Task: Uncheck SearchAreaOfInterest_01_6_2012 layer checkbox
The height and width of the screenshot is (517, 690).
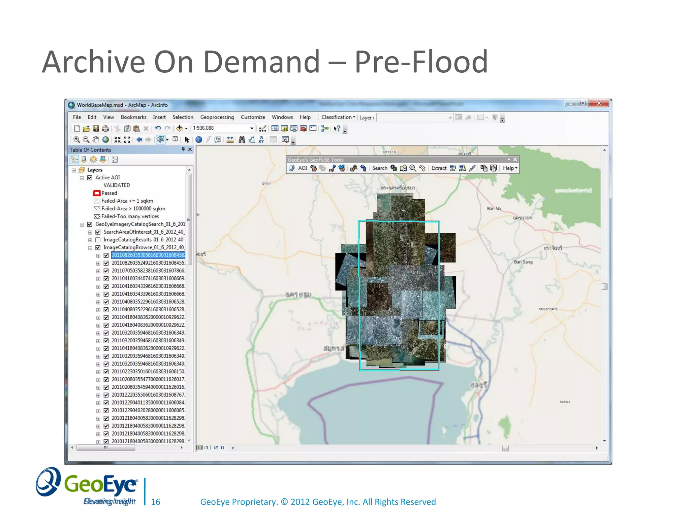Action: coord(98,232)
